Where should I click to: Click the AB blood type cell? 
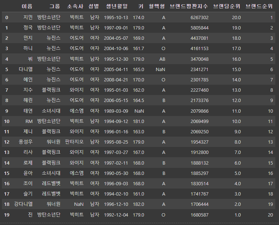pyautogui.click(x=162, y=59)
